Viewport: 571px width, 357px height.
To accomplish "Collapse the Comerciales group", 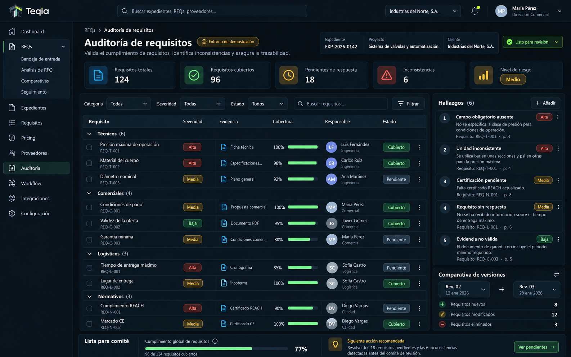I will click(89, 193).
